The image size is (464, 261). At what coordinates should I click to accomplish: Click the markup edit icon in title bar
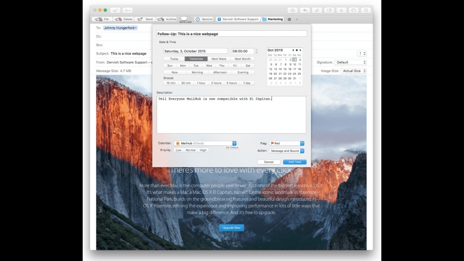(x=329, y=10)
